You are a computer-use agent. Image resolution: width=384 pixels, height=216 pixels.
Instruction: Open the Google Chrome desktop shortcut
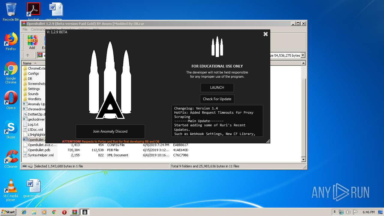pyautogui.click(x=11, y=73)
